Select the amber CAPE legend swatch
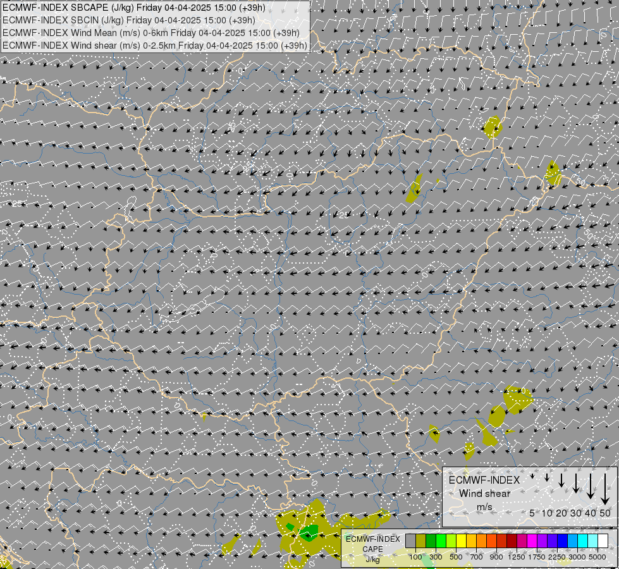Image resolution: width=619 pixels, height=569 pixels. coord(471,541)
